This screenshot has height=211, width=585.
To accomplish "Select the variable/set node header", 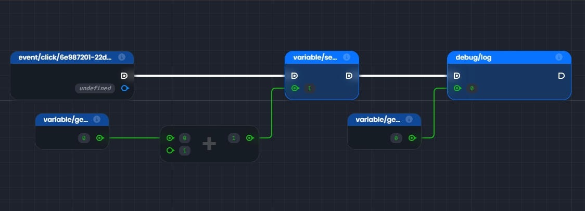I will click(x=322, y=57).
